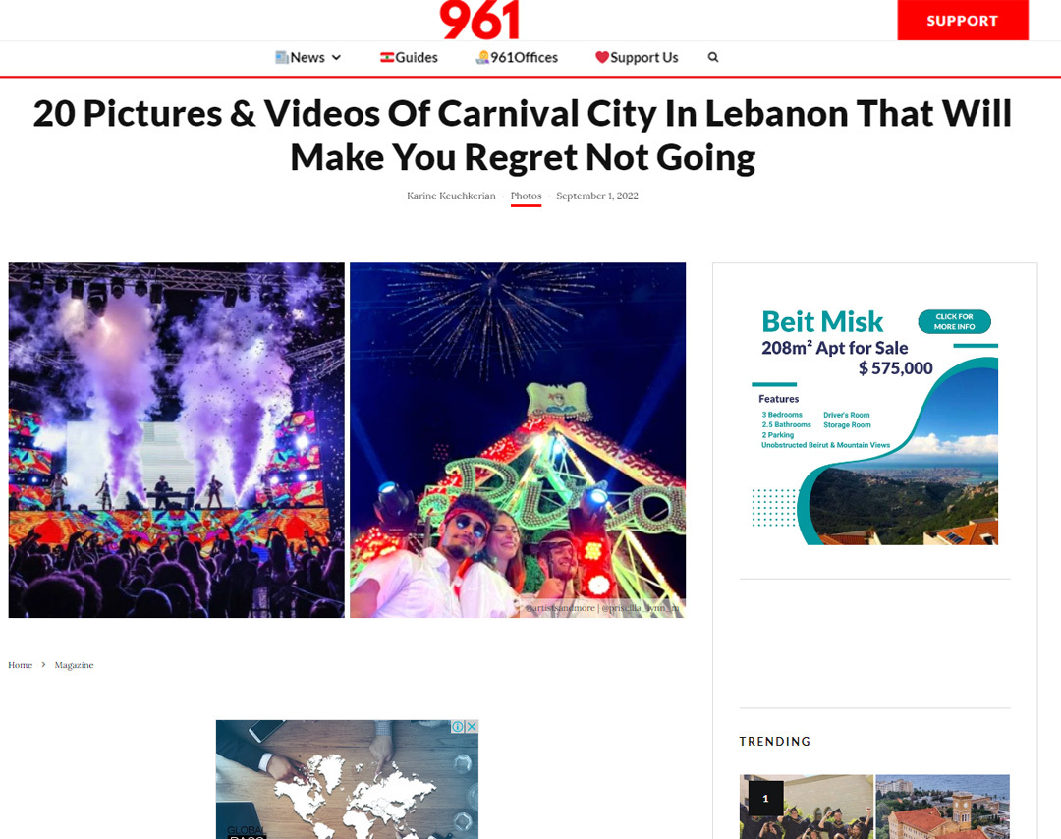Image resolution: width=1061 pixels, height=839 pixels.
Task: Click the red SUPPORT button
Action: coord(963,21)
